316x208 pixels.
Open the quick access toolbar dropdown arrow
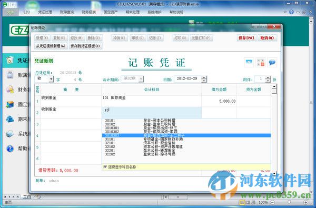click(x=13, y=4)
